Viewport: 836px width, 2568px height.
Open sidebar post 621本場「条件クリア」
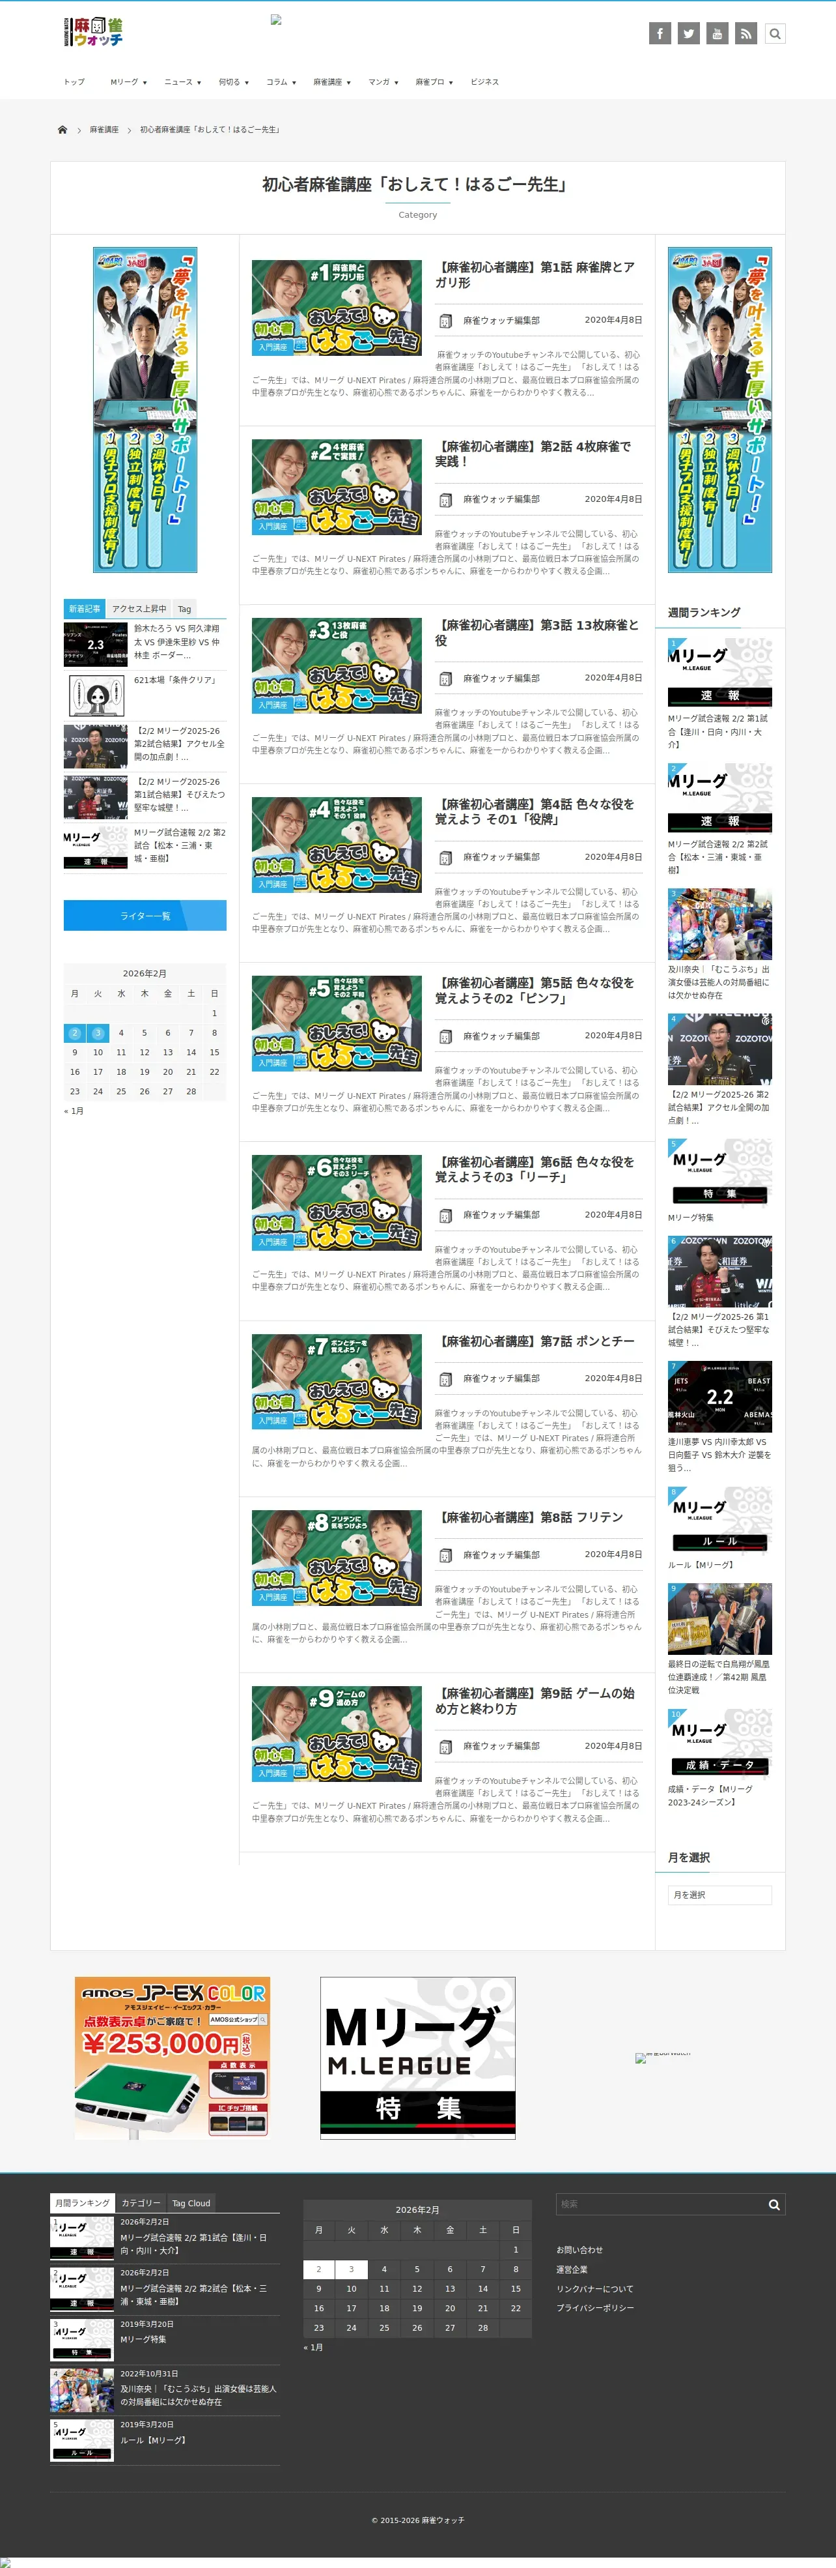(176, 680)
